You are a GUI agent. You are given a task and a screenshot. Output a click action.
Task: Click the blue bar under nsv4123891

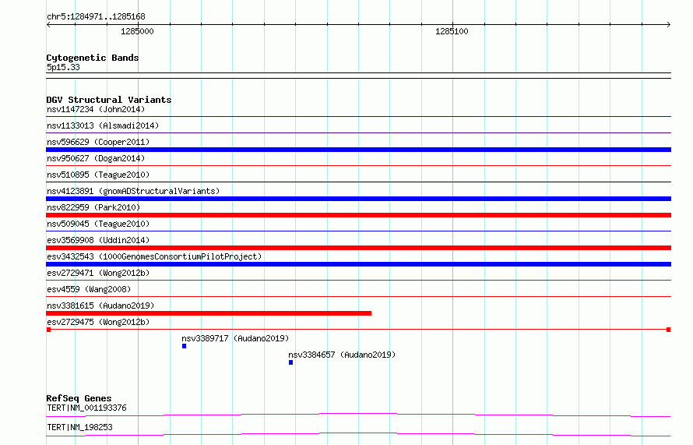(x=358, y=199)
